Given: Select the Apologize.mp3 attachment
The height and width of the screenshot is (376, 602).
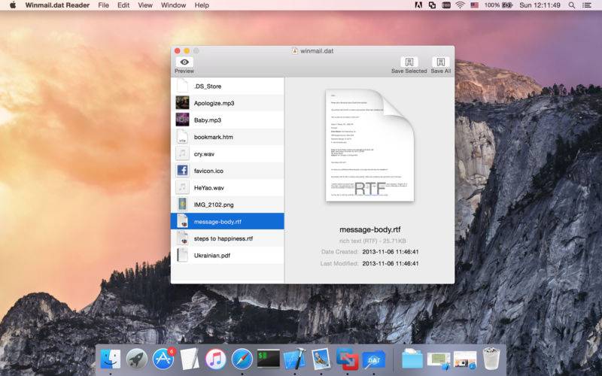Looking at the screenshot, I should (214, 103).
